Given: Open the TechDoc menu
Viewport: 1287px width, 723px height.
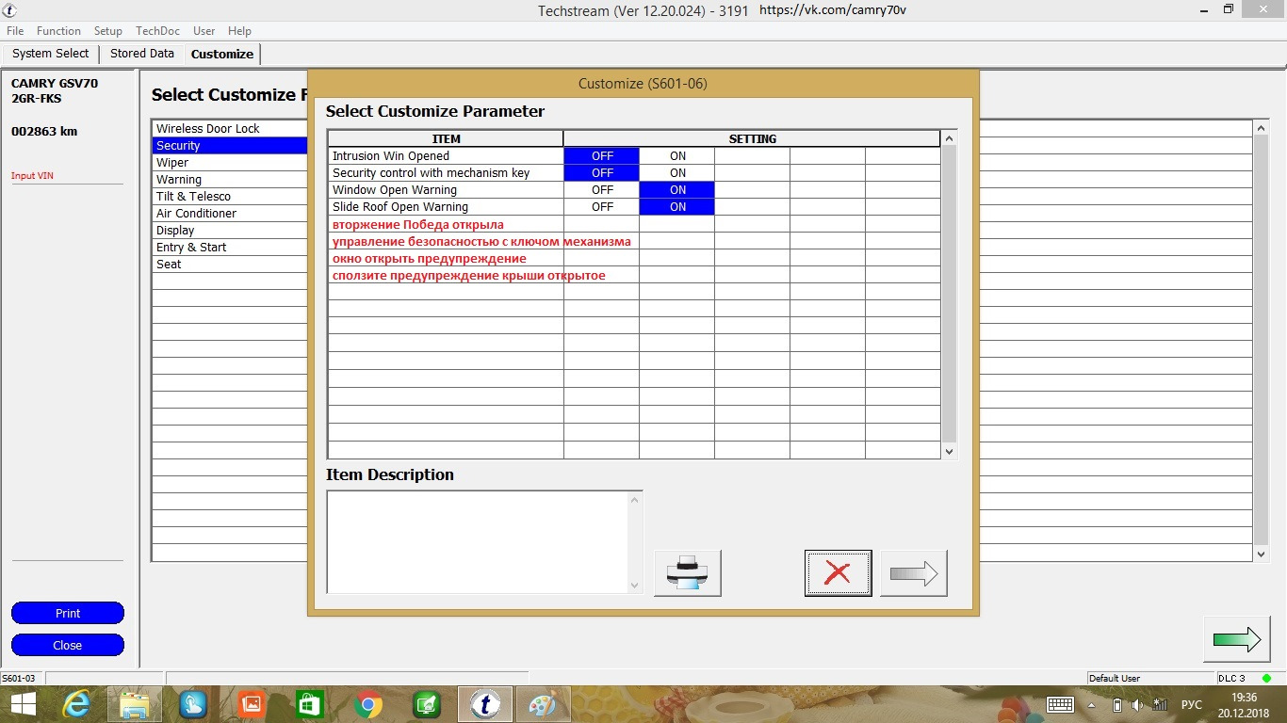Looking at the screenshot, I should 157,31.
